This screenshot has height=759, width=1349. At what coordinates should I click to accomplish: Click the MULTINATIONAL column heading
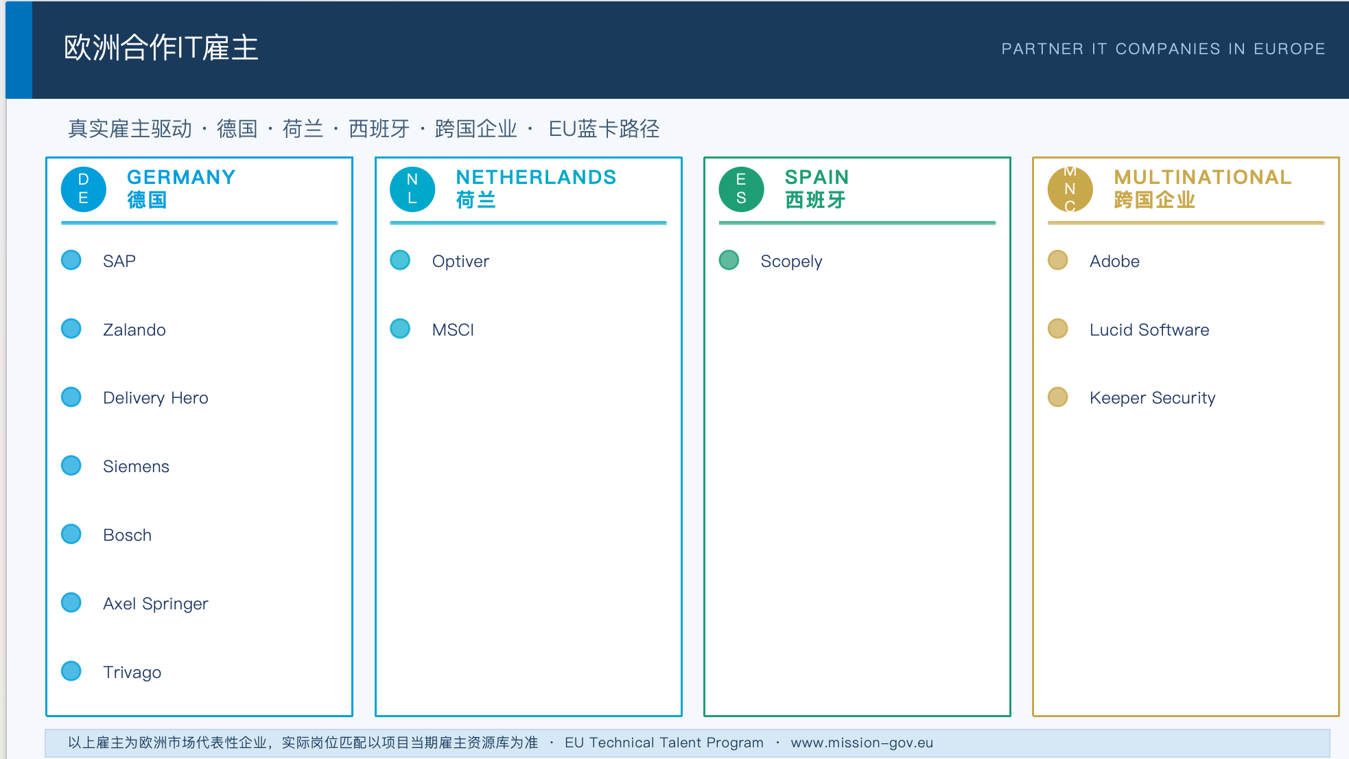coord(1203,177)
